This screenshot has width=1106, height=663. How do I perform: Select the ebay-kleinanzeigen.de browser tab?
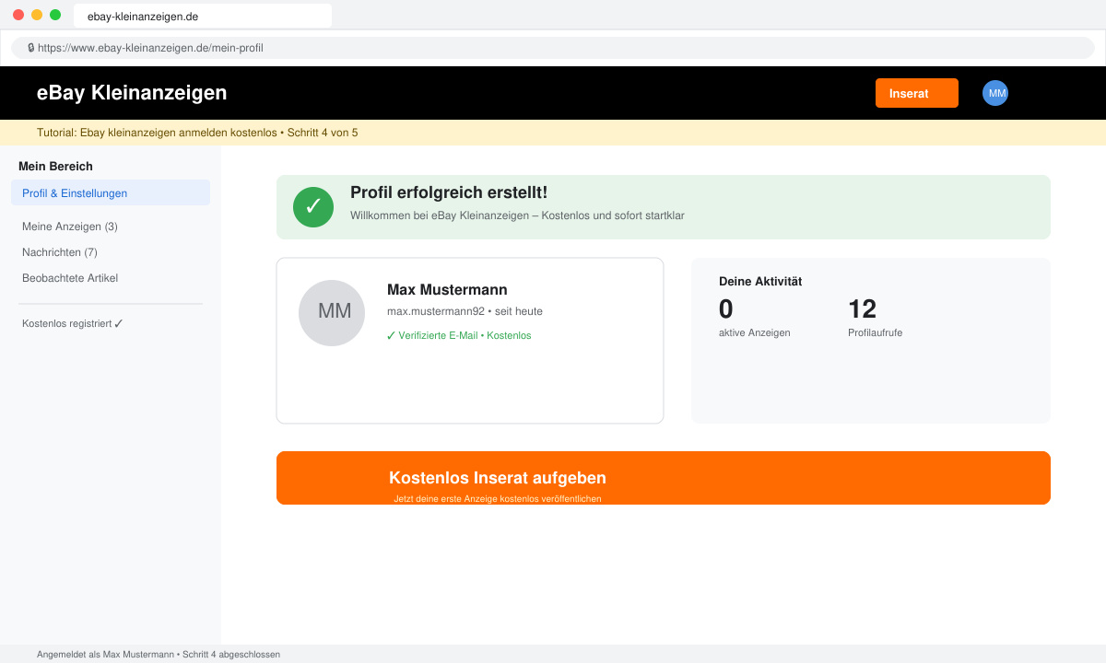click(203, 16)
